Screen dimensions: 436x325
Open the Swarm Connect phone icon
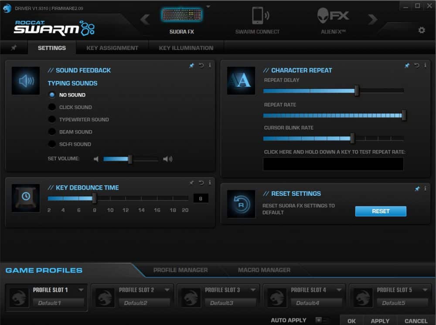click(260, 16)
